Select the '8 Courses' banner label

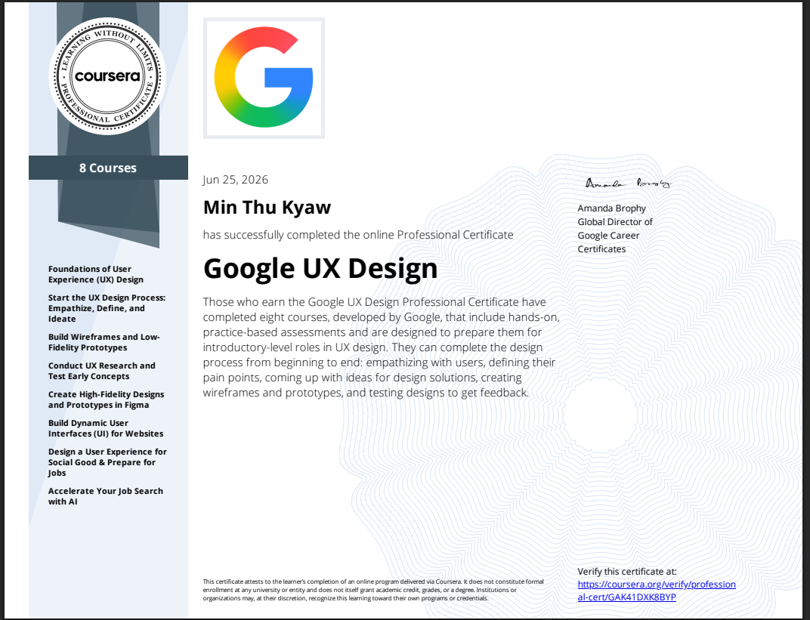108,168
